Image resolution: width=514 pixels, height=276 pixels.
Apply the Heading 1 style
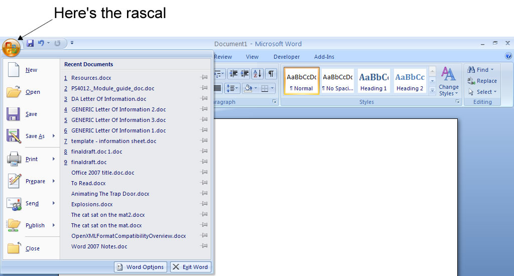[373, 81]
